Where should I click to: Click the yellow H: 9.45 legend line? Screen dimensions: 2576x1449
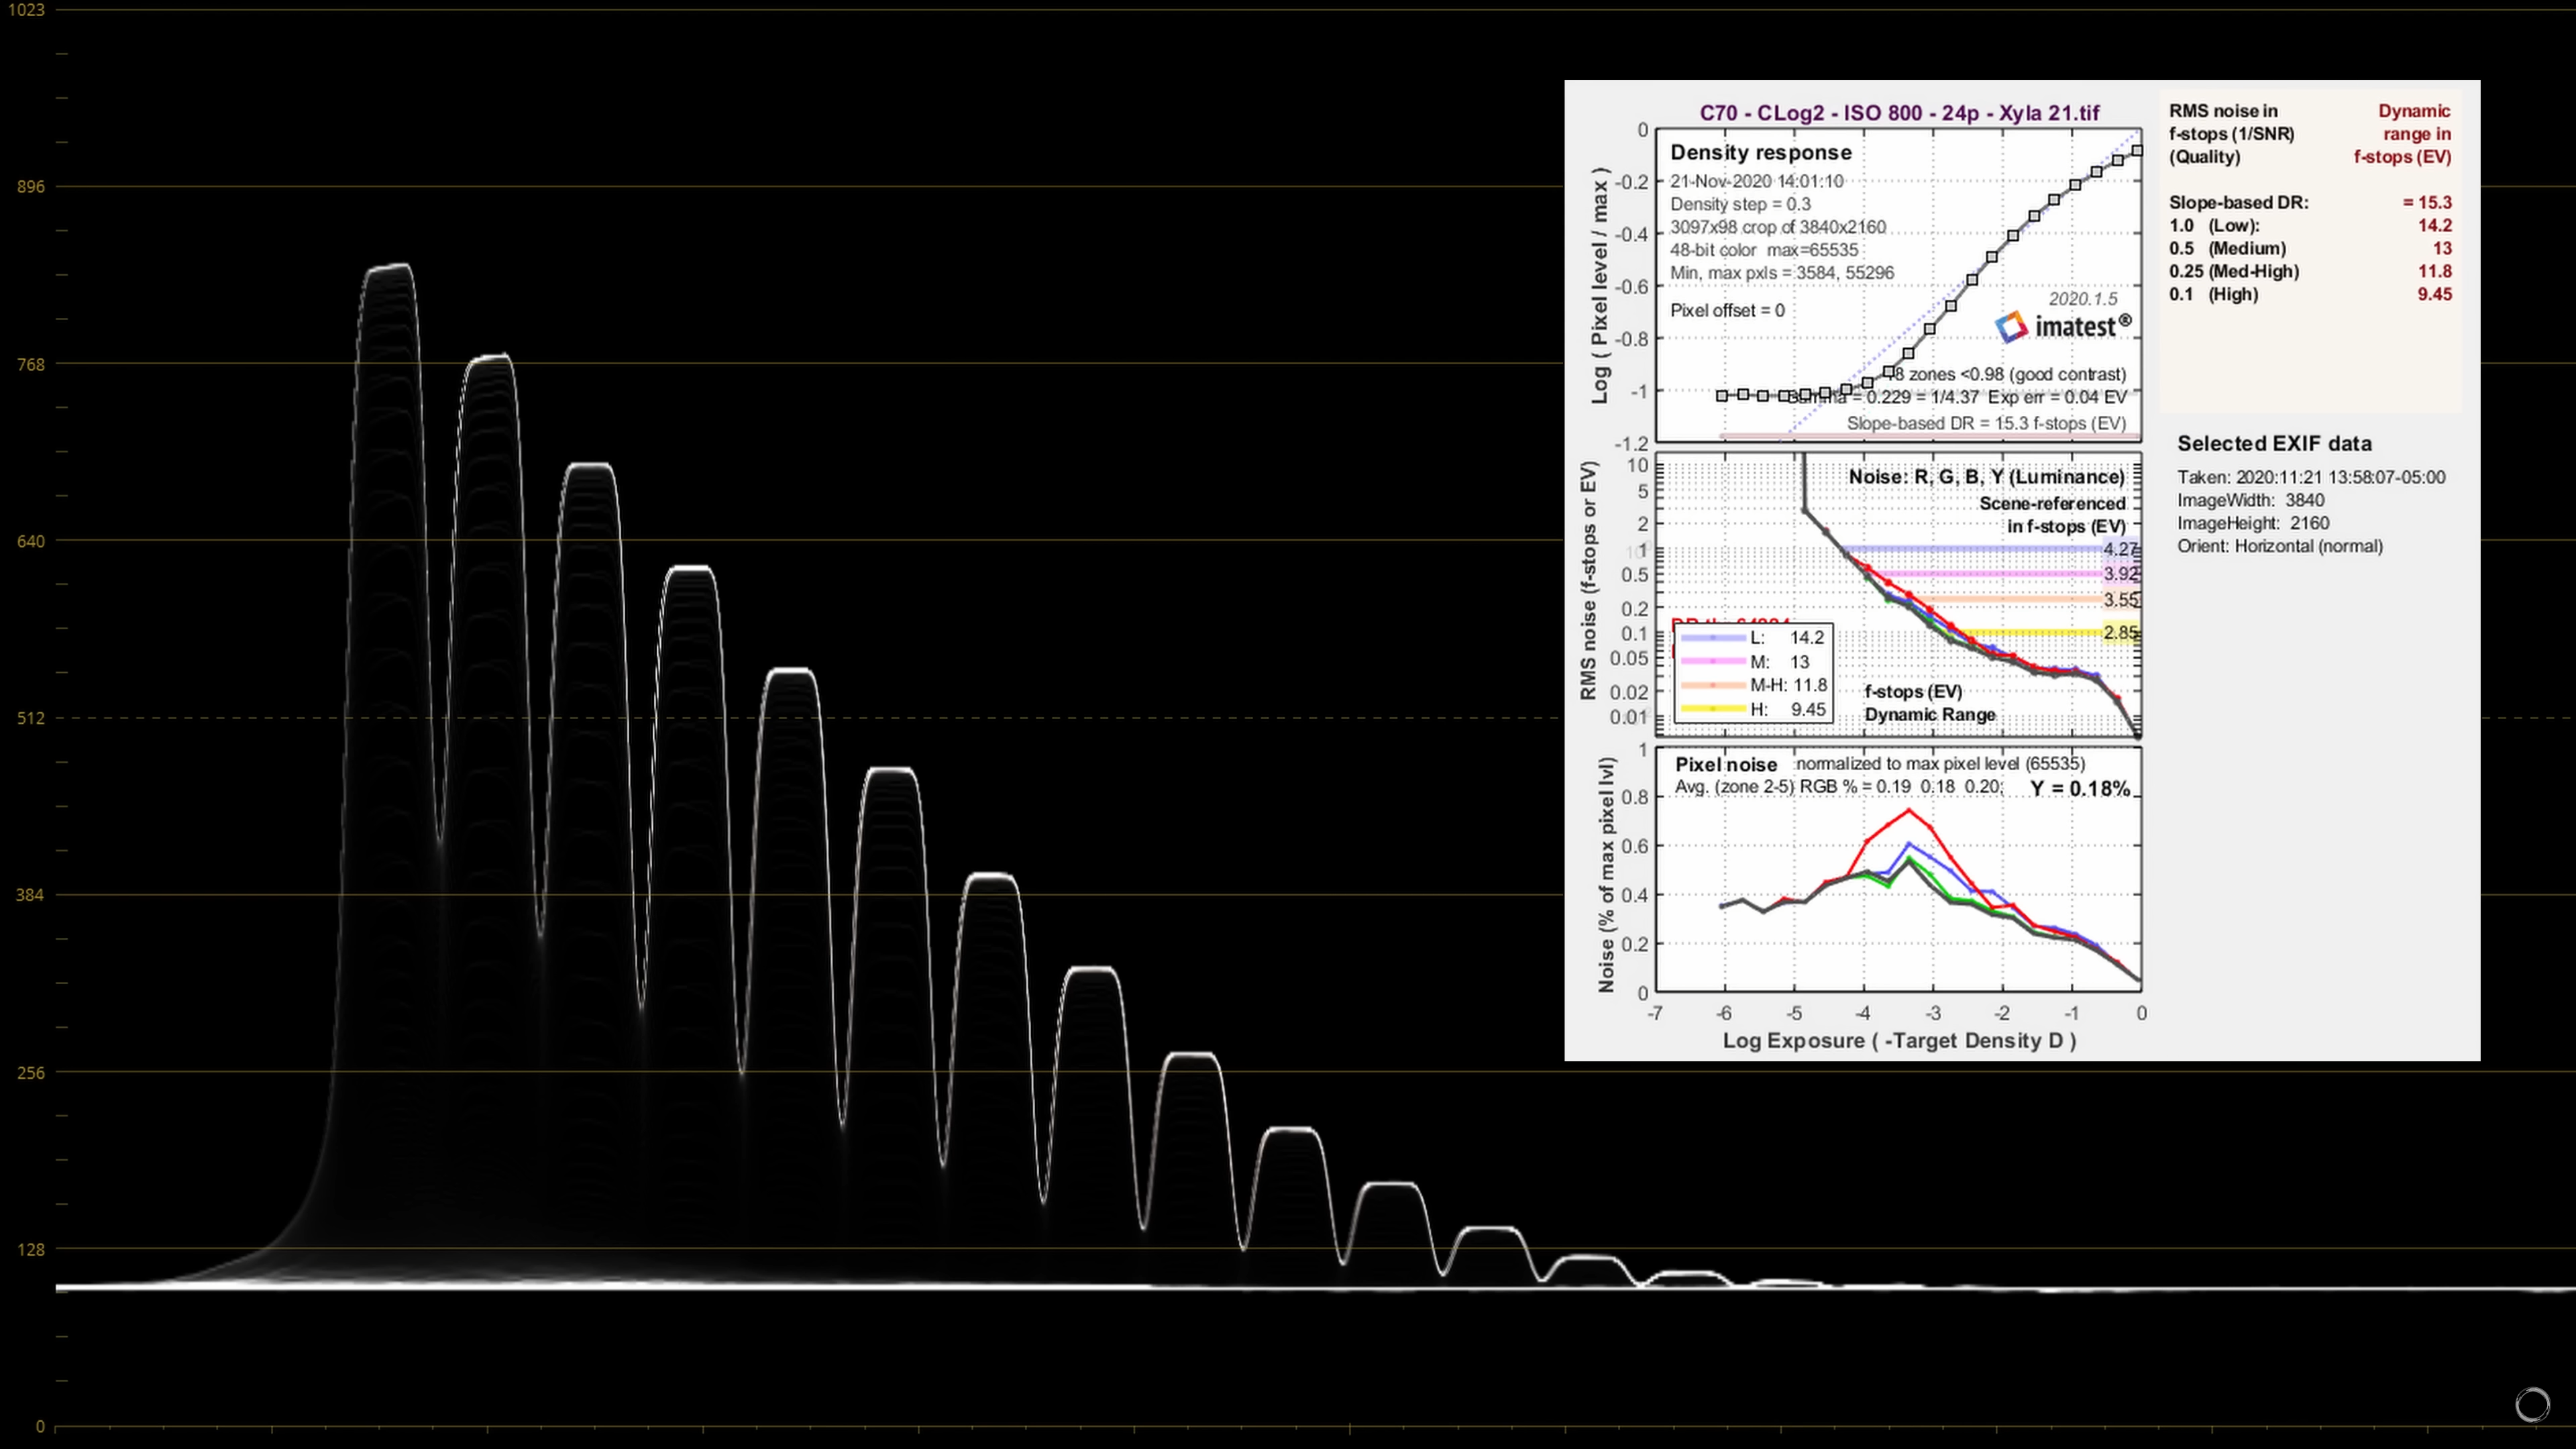(1714, 709)
